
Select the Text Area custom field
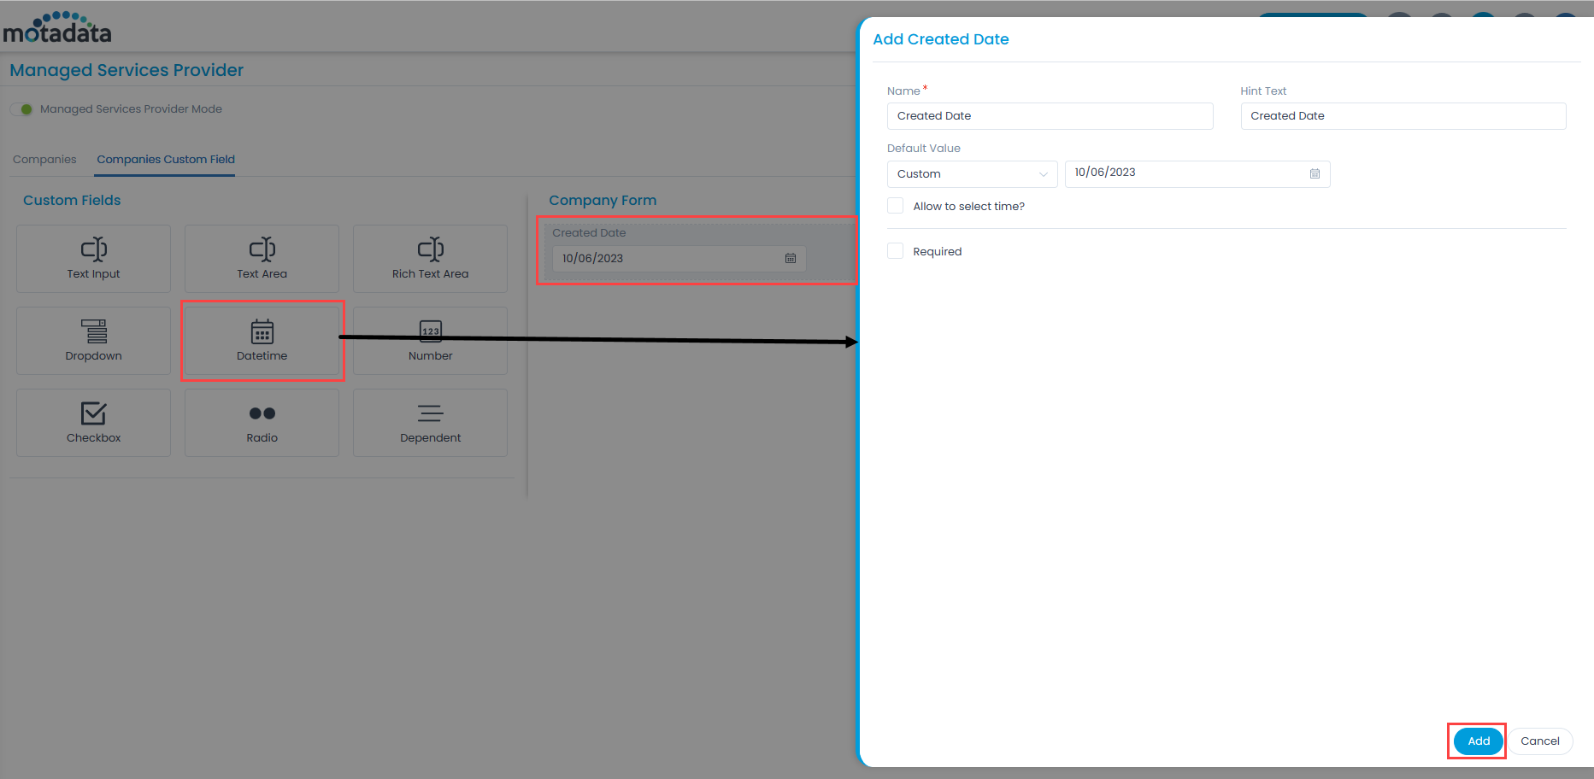tap(262, 258)
